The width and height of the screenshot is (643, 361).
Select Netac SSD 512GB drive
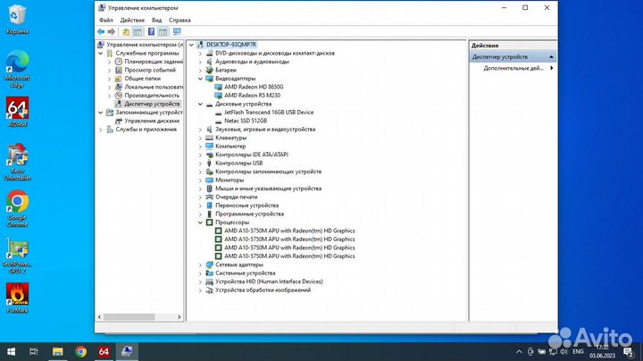coord(246,121)
